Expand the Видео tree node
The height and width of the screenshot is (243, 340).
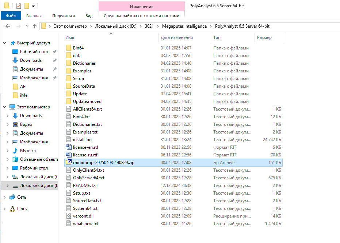pyautogui.click(x=8, y=124)
